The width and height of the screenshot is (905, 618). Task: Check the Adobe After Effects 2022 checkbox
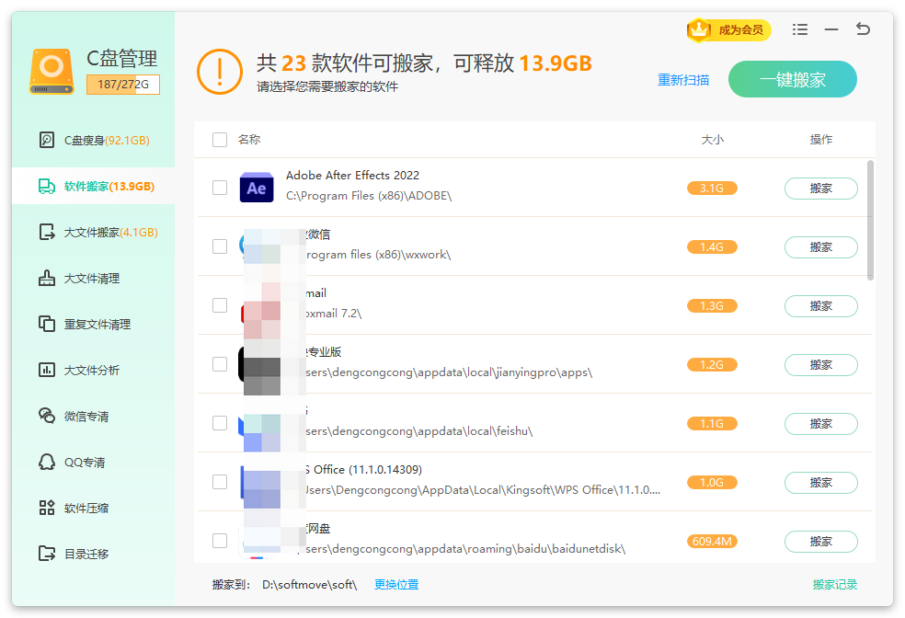click(219, 188)
